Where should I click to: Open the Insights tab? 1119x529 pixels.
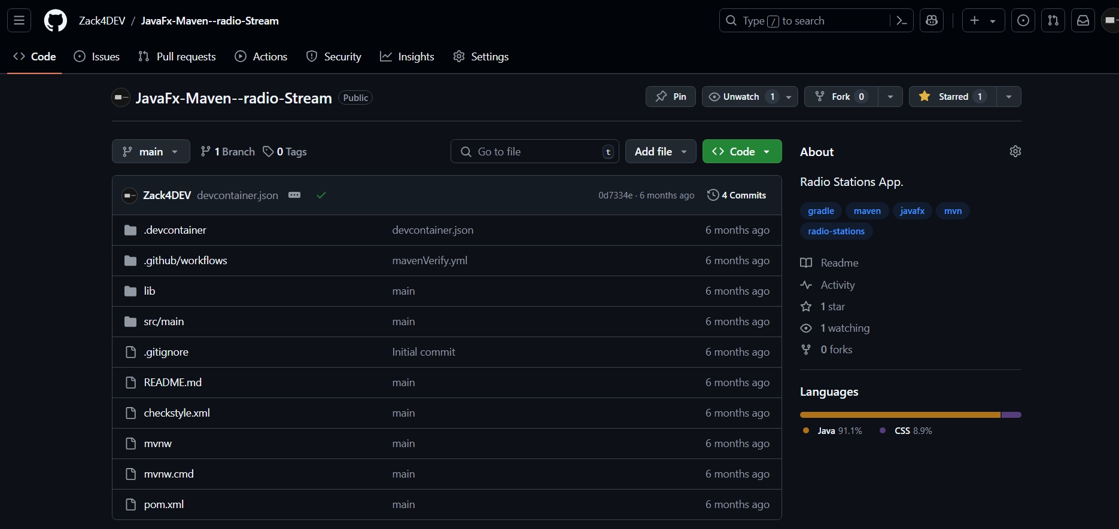click(408, 56)
